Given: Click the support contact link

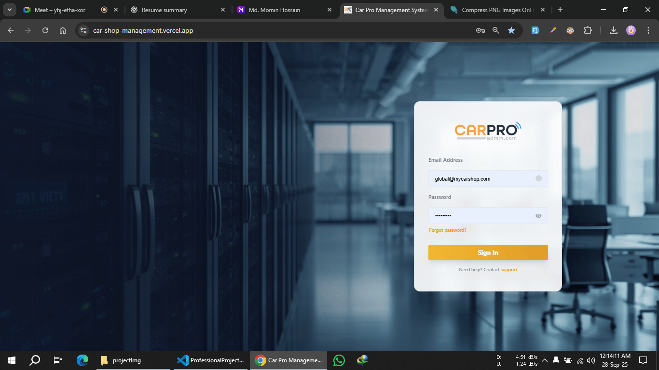Looking at the screenshot, I should tap(508, 270).
